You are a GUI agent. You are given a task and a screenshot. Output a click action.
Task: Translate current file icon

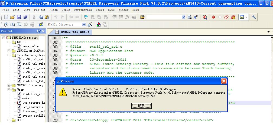pyautogui.click(x=6, y=25)
